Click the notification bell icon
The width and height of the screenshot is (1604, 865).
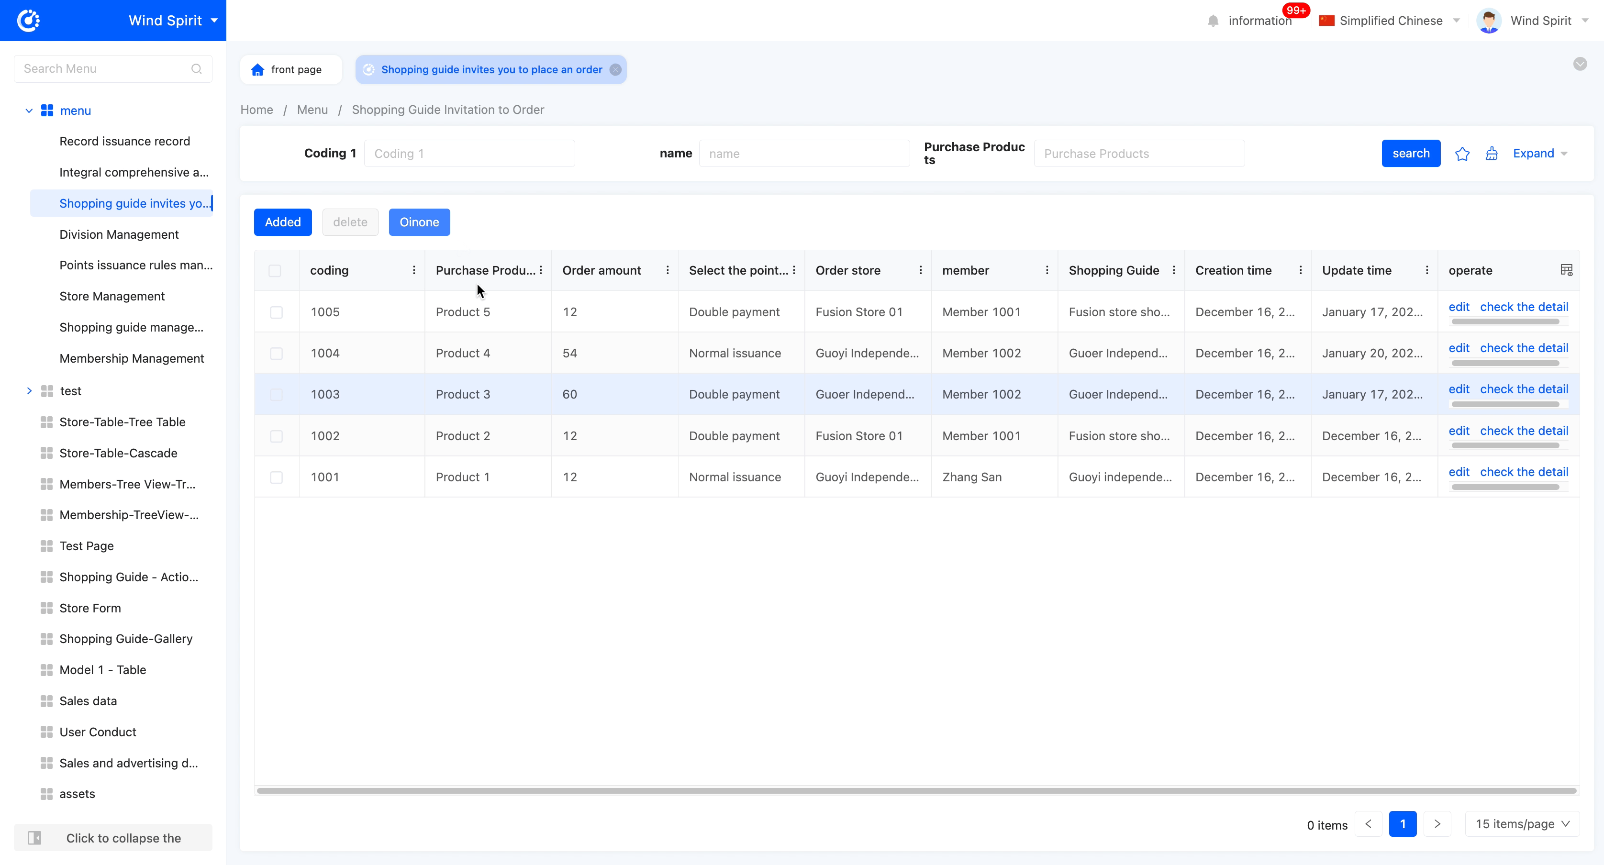coord(1213,21)
